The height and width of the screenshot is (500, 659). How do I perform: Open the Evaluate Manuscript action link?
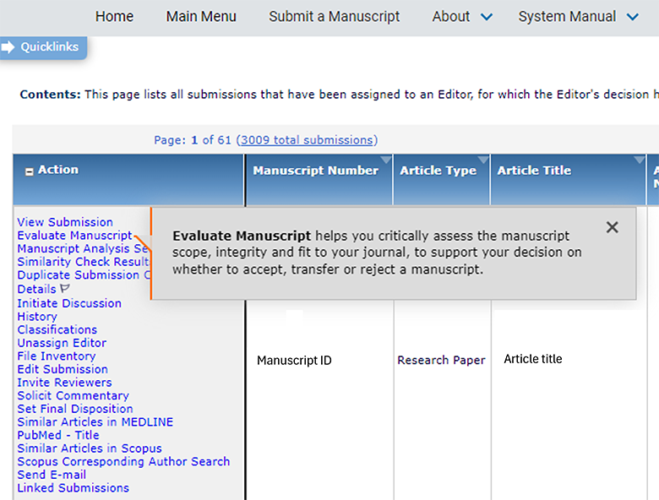click(75, 236)
